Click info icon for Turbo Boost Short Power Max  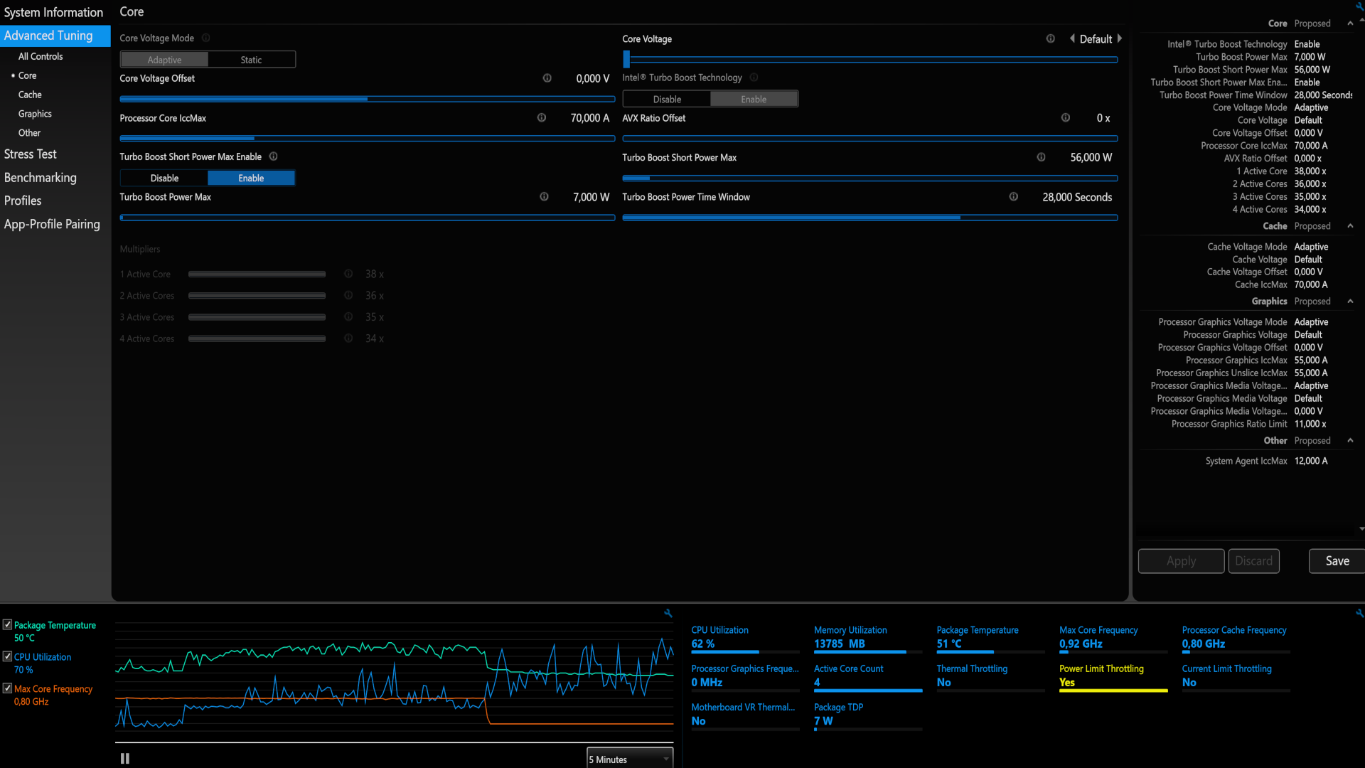(x=1041, y=157)
